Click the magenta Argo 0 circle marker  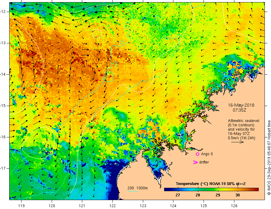coord(197,154)
